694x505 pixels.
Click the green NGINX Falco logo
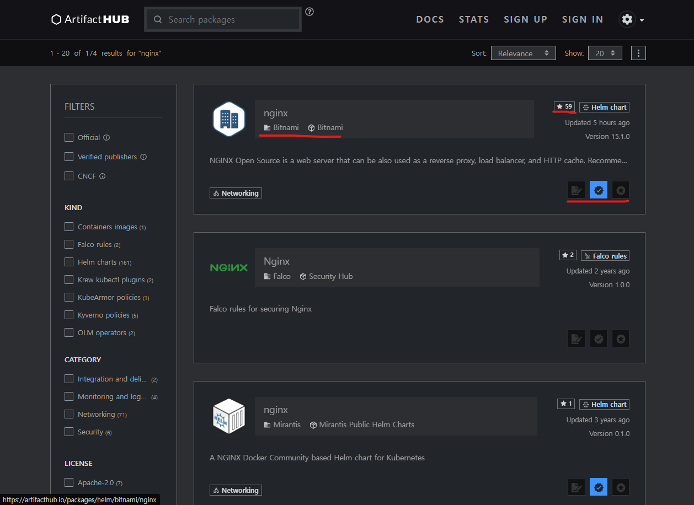point(229,267)
